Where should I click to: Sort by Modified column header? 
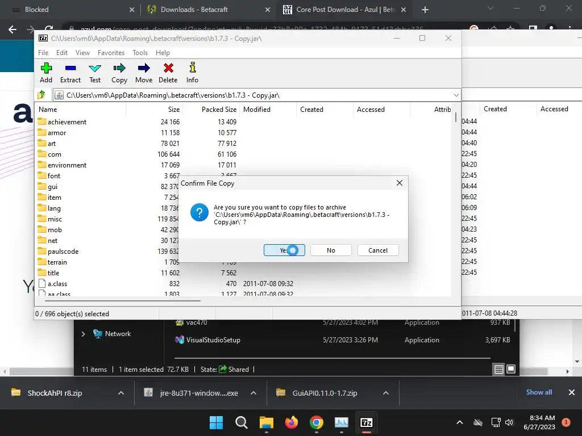click(268, 110)
